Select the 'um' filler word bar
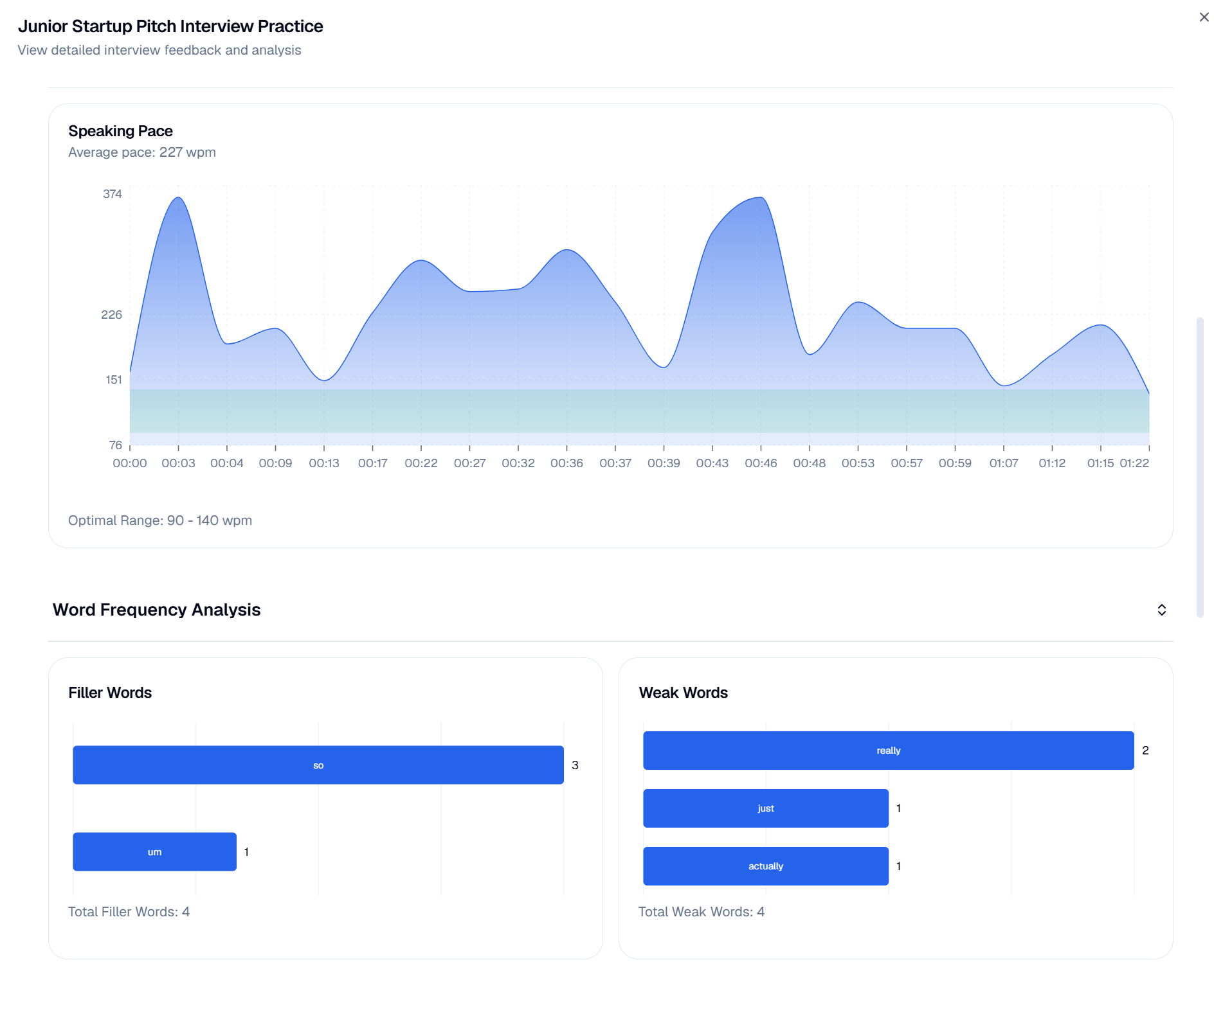This screenshot has height=1014, width=1214. [x=154, y=851]
